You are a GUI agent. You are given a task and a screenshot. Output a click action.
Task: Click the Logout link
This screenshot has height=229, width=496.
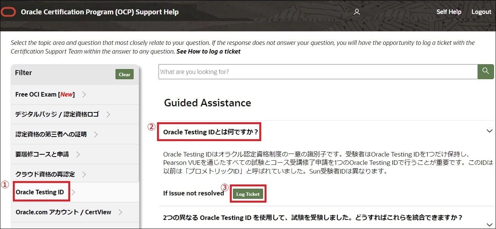(x=481, y=12)
